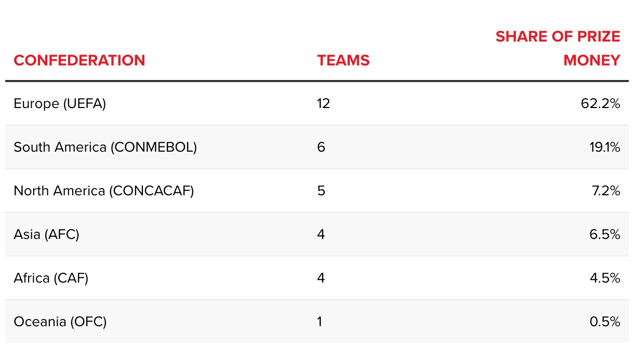Select the Oceania (OFC) cell
This screenshot has width=634, height=348.
pos(60,322)
